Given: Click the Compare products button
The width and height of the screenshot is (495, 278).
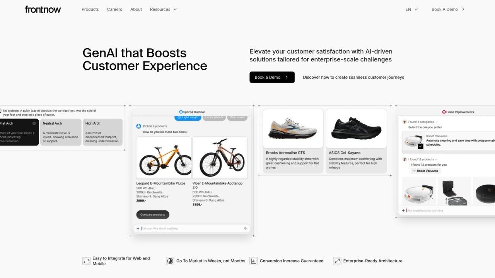Looking at the screenshot, I should coord(153,215).
